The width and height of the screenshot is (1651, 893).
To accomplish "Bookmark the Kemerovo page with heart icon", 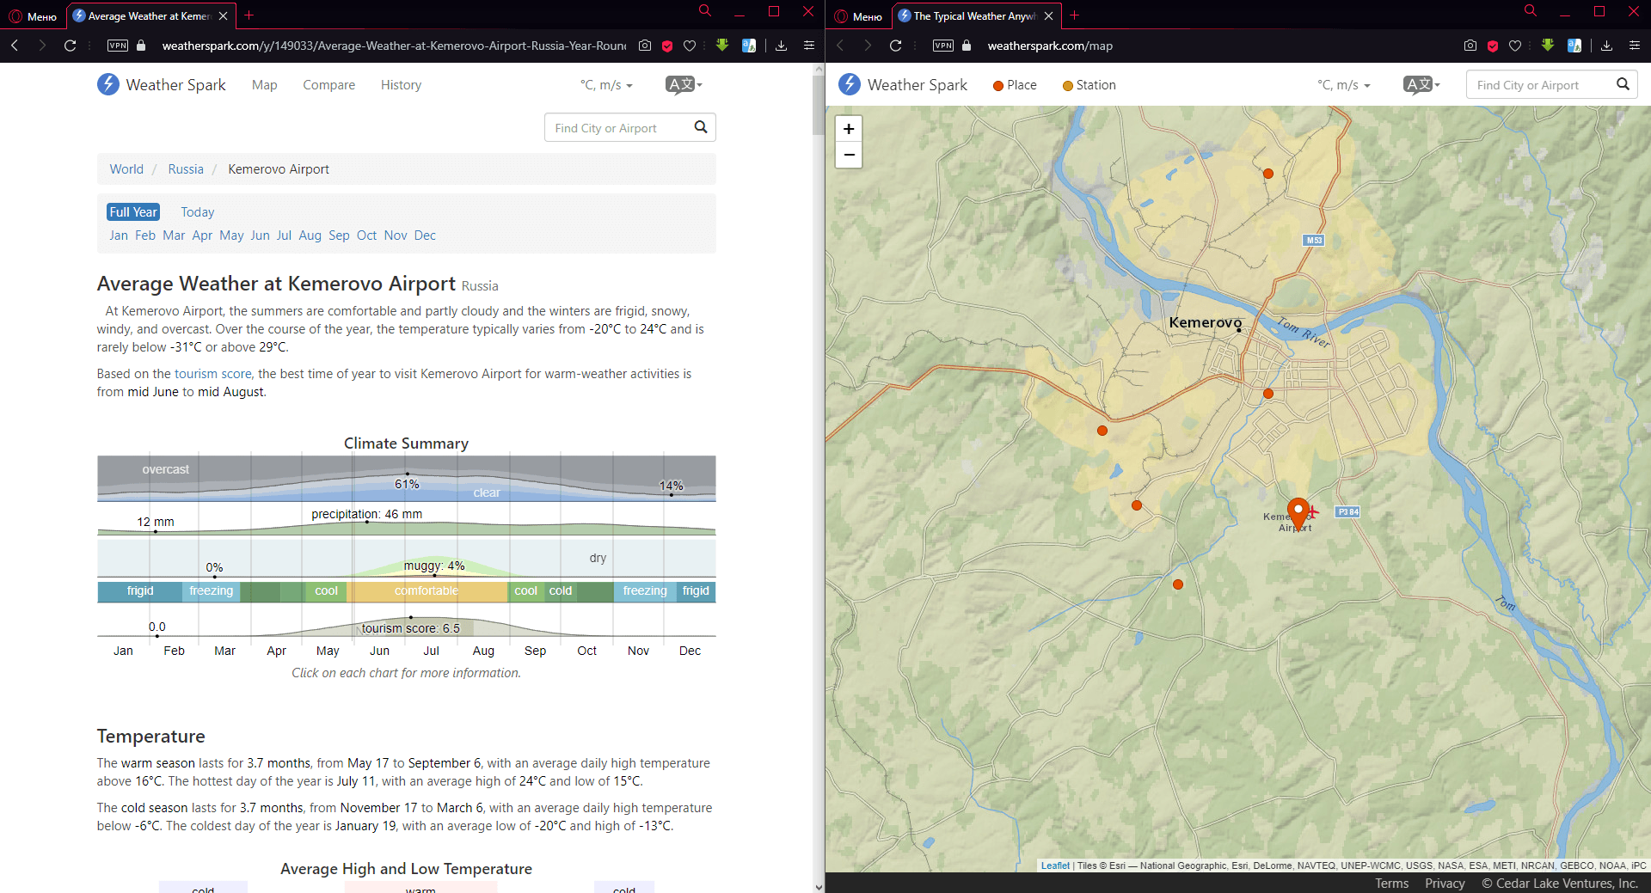I will 690,46.
